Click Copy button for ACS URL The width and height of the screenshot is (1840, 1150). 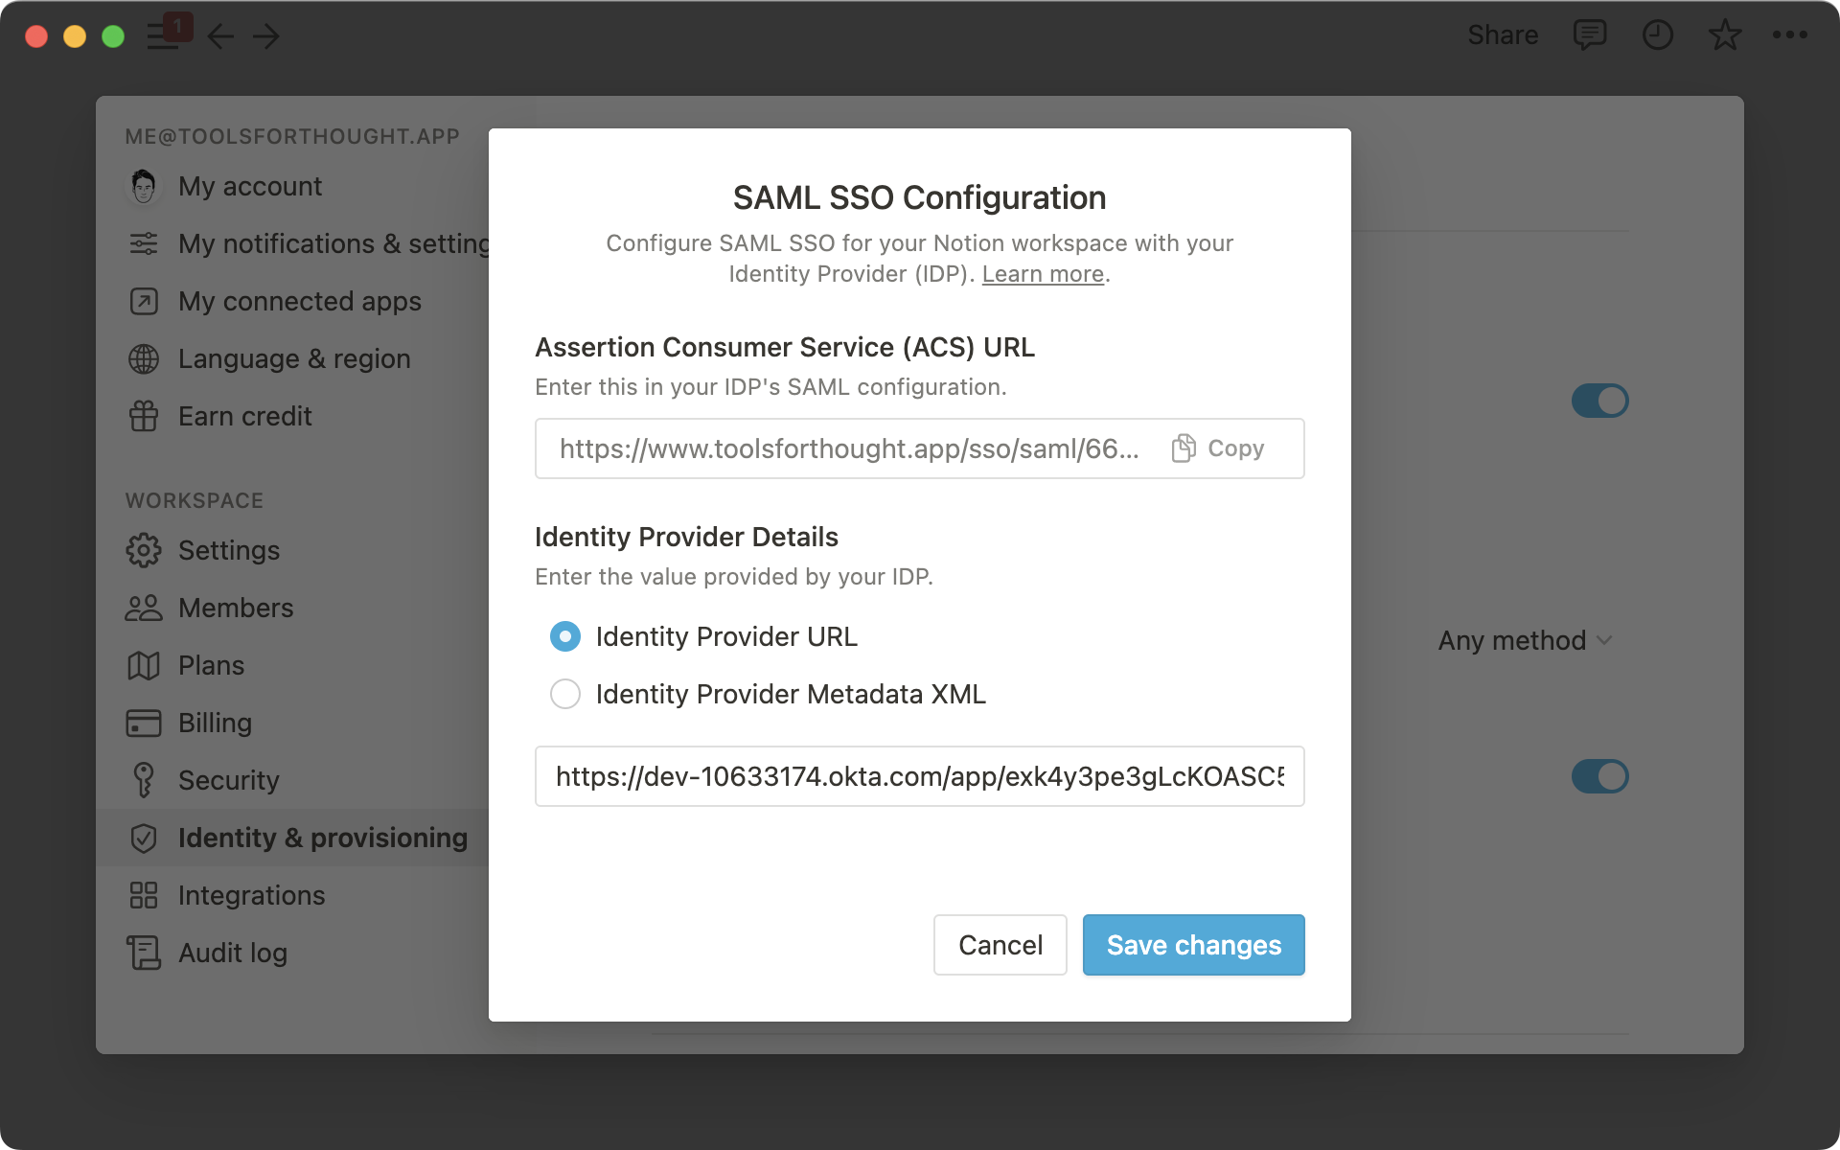tap(1216, 448)
